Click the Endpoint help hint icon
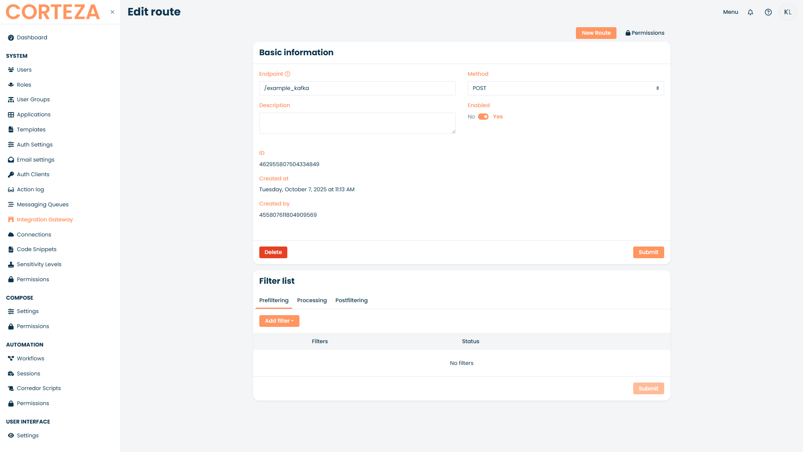The width and height of the screenshot is (803, 452). click(287, 74)
